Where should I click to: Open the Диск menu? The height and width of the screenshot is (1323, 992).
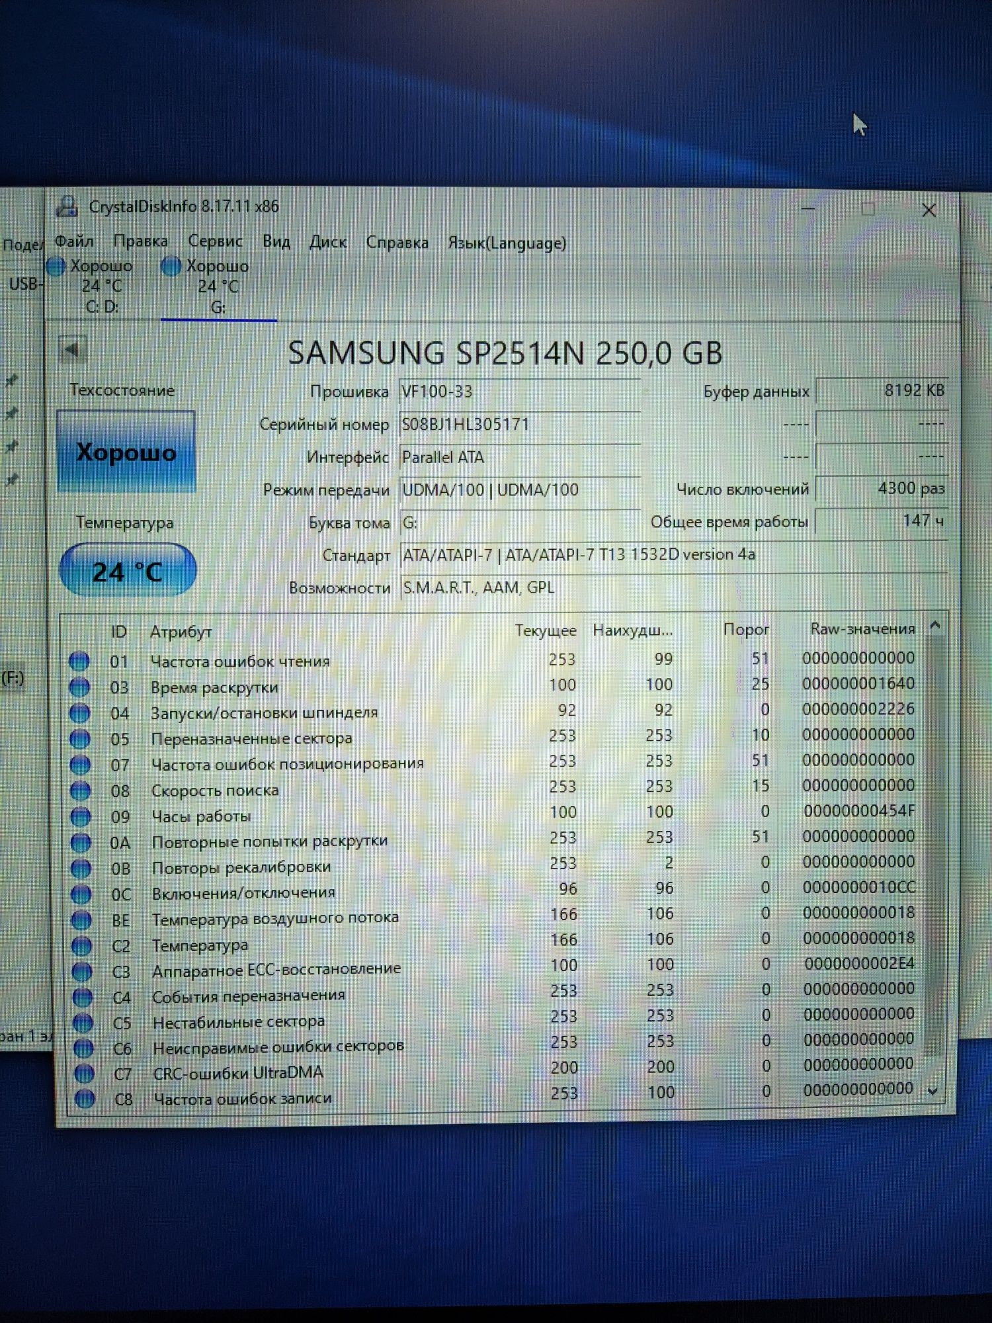click(x=328, y=242)
